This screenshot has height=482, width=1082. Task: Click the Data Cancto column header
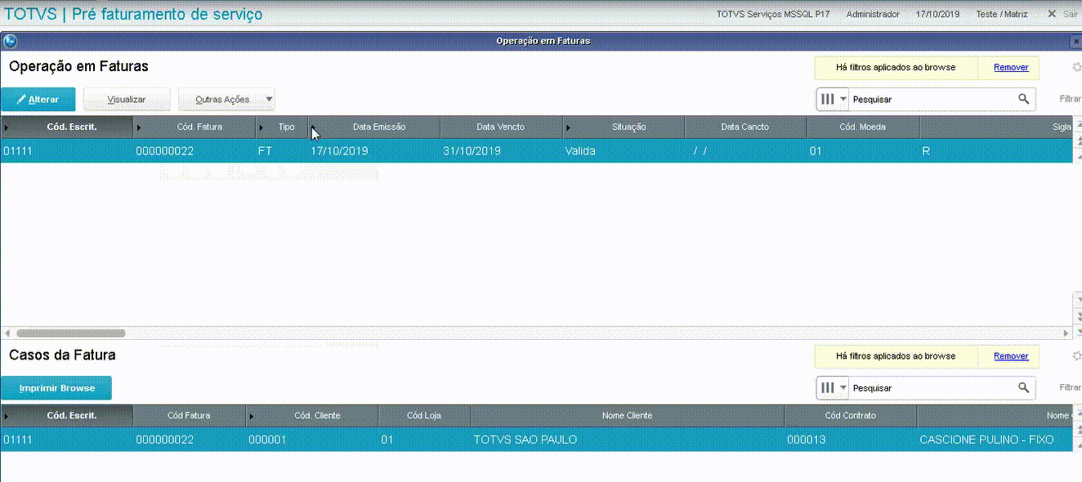[x=745, y=127]
